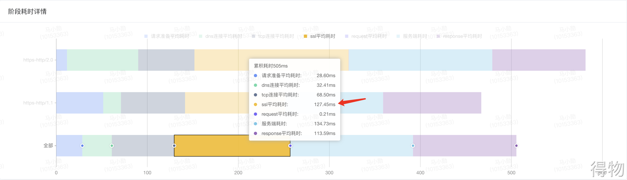Click the marker ending the purple response segment in 全部 row

516,146
